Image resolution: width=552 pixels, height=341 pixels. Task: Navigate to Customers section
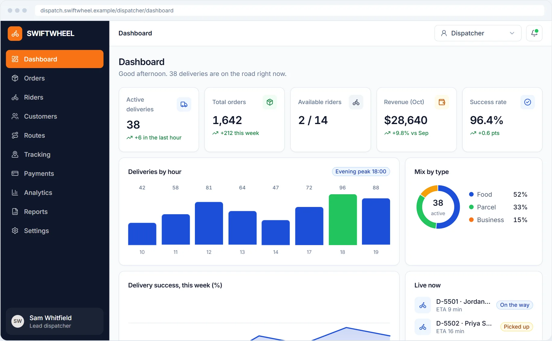(x=54, y=116)
